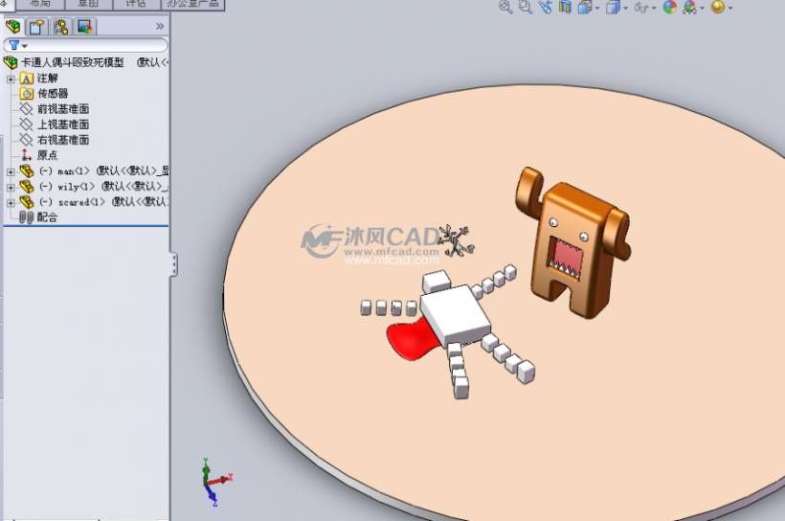Click View Orientation cube icon

584,7
